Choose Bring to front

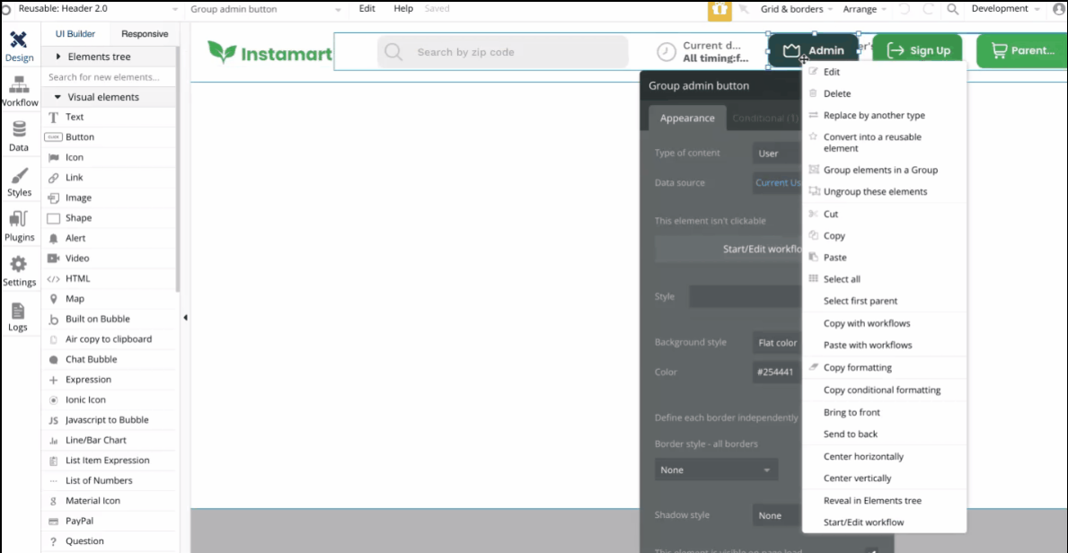884,412
